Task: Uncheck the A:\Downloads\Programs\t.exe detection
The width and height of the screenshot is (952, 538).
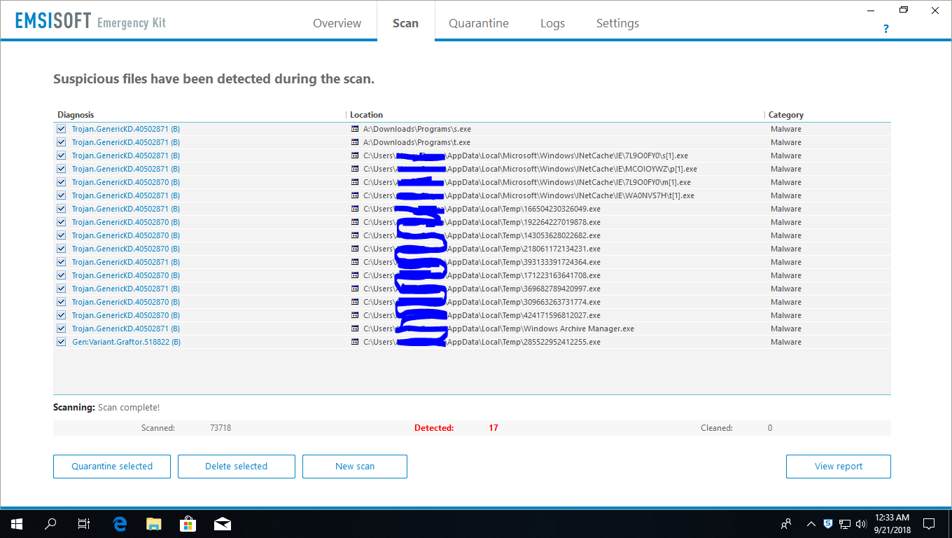Action: tap(62, 142)
